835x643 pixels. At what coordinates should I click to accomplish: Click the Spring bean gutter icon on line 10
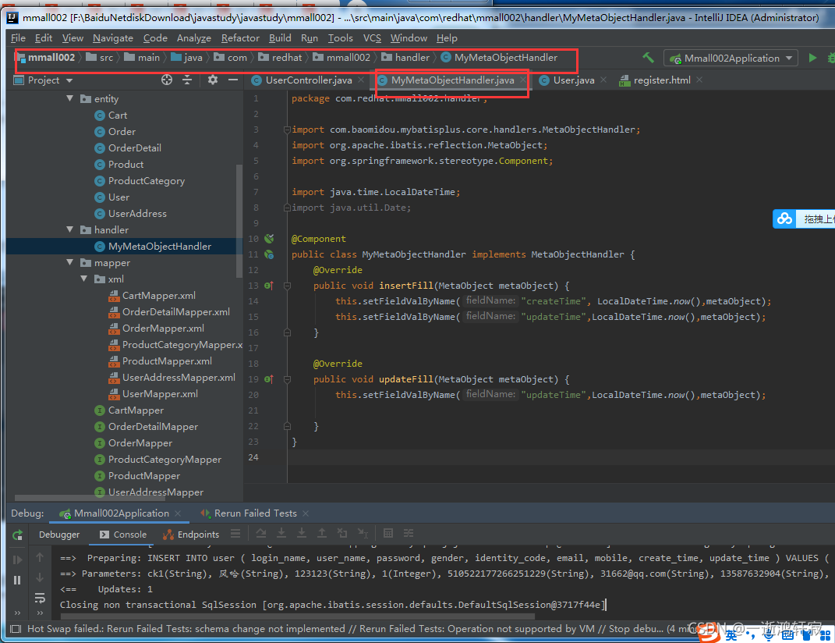(270, 238)
